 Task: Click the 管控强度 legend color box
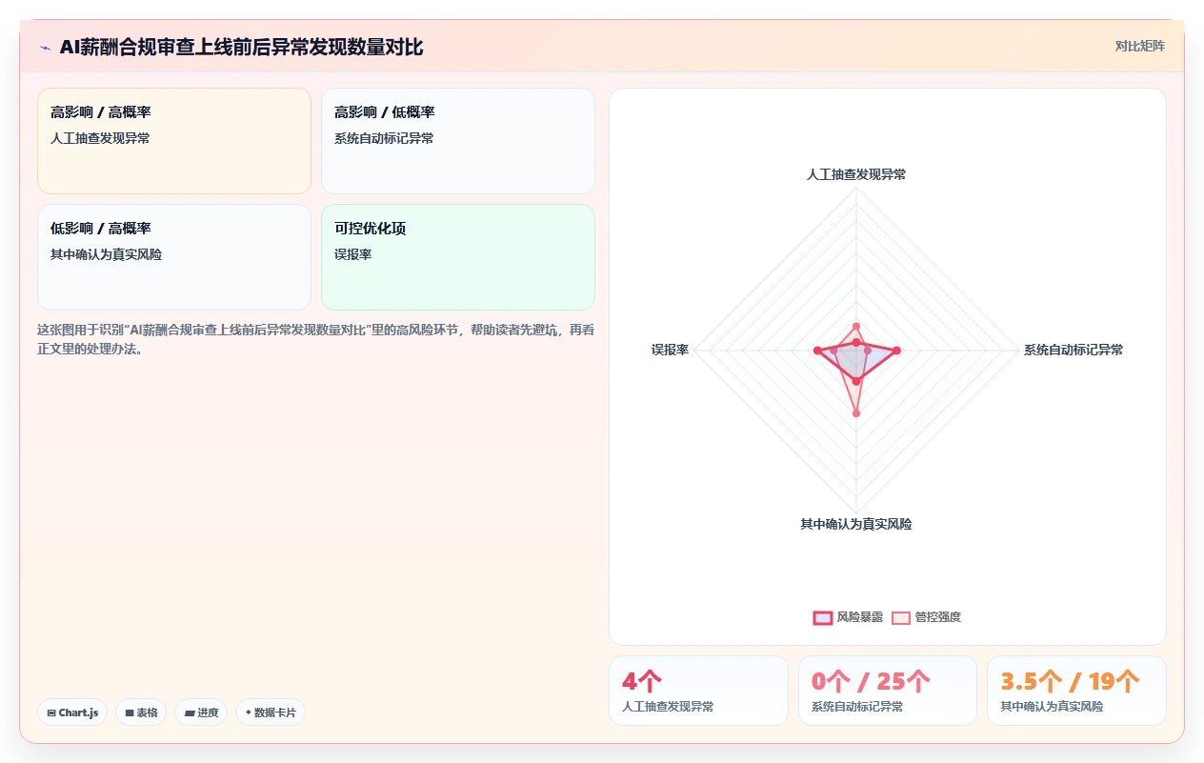click(901, 617)
